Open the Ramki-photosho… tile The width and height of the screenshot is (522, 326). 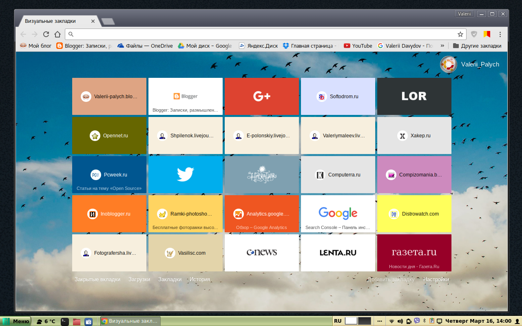click(186, 214)
